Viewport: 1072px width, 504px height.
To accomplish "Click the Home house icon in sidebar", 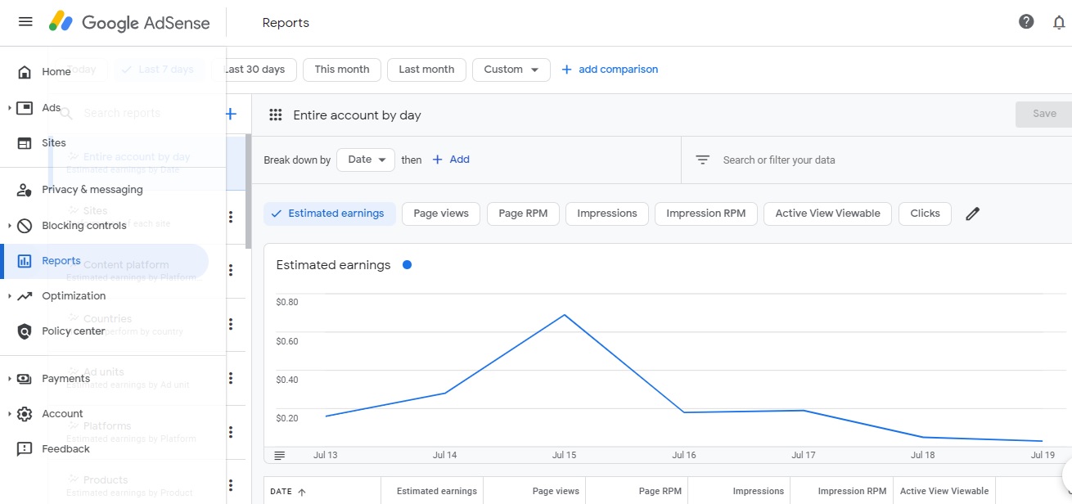I will (25, 72).
